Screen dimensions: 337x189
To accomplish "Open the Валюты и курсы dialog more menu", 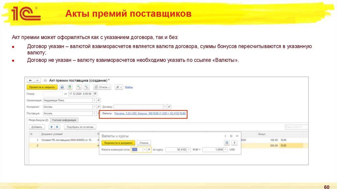I will (x=225, y=136).
